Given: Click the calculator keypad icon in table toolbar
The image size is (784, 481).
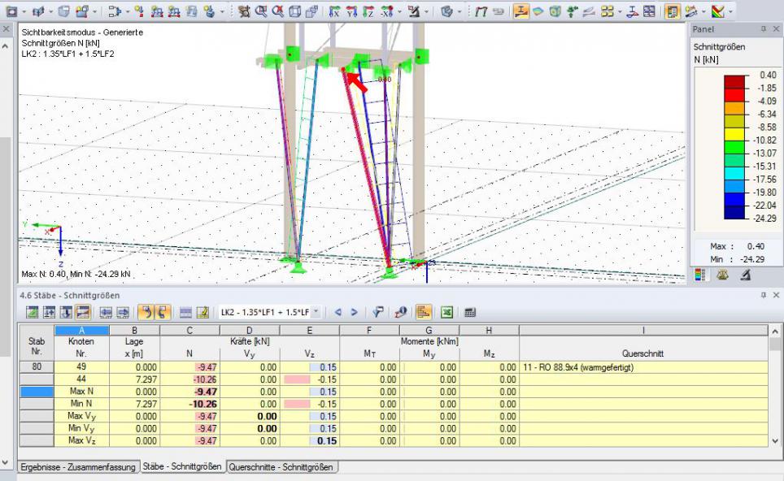Looking at the screenshot, I should point(469,312).
